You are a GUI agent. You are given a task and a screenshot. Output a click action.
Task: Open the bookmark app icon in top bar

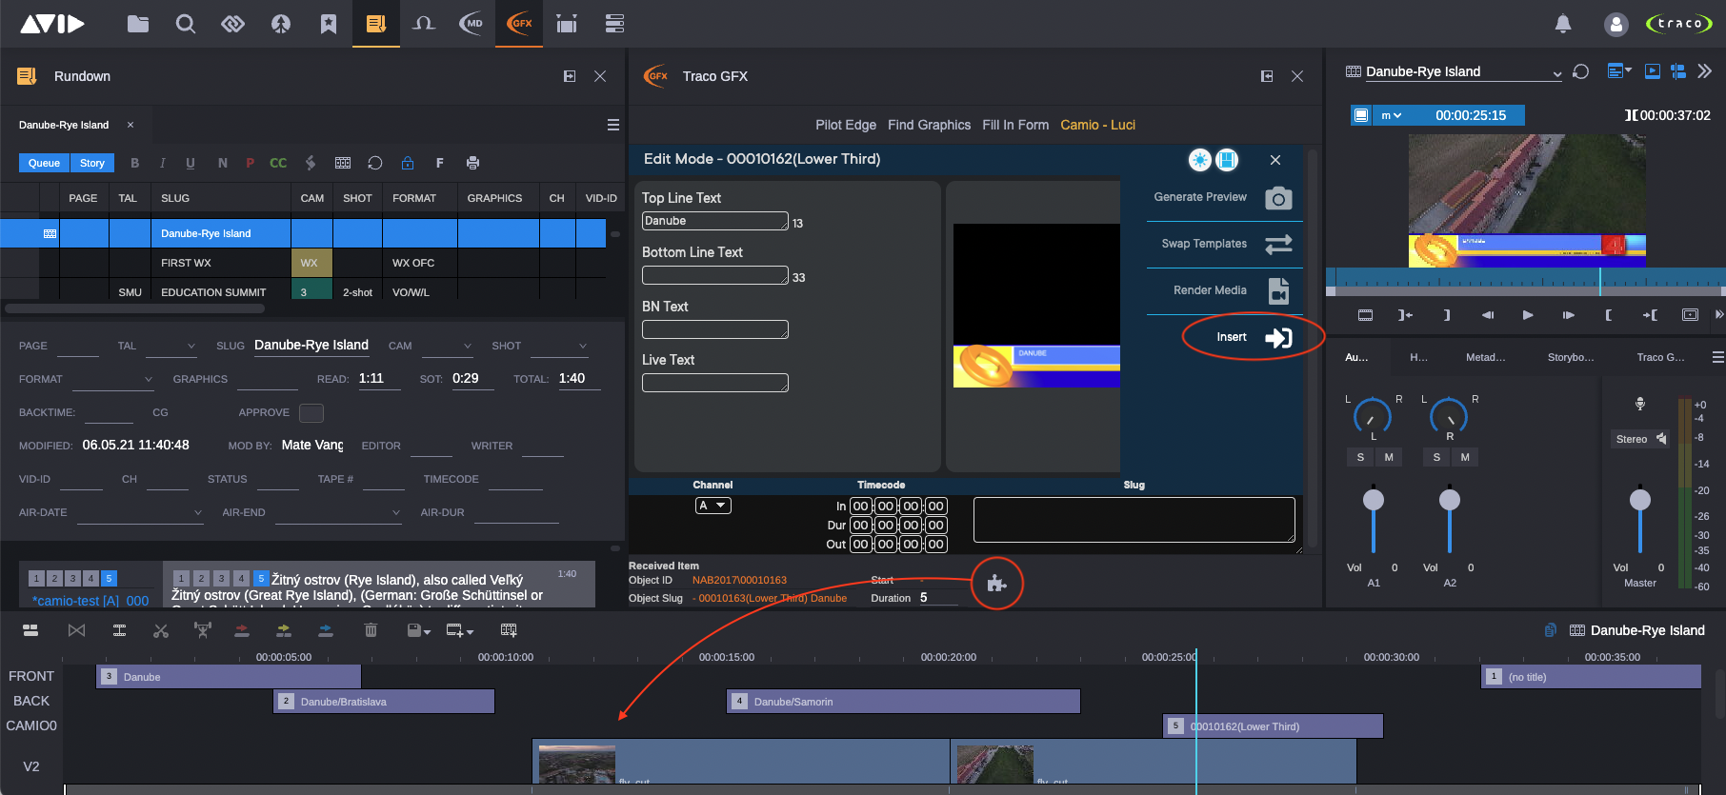pos(329,24)
